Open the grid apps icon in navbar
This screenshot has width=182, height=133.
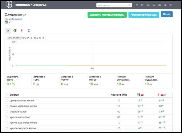159,5
